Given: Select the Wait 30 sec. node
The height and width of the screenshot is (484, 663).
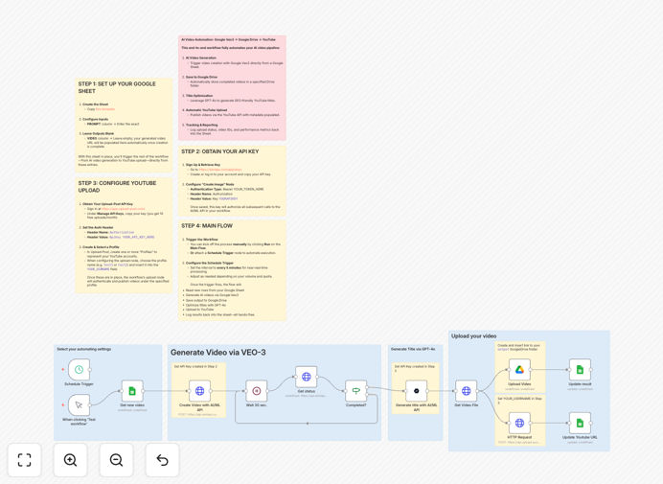Looking at the screenshot, I should tap(256, 391).
